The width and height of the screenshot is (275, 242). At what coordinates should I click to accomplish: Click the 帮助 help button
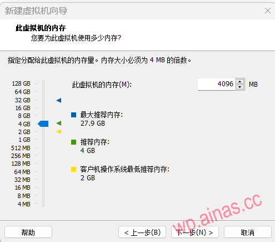tap(28, 232)
